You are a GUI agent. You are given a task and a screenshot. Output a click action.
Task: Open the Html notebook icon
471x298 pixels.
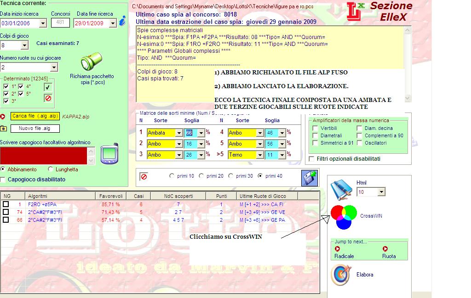pyautogui.click(x=342, y=190)
